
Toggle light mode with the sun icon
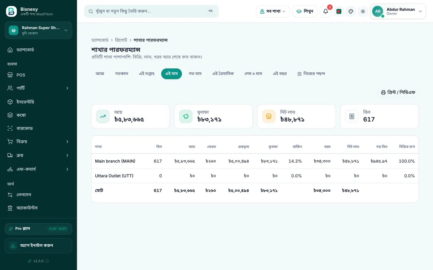pyautogui.click(x=363, y=11)
